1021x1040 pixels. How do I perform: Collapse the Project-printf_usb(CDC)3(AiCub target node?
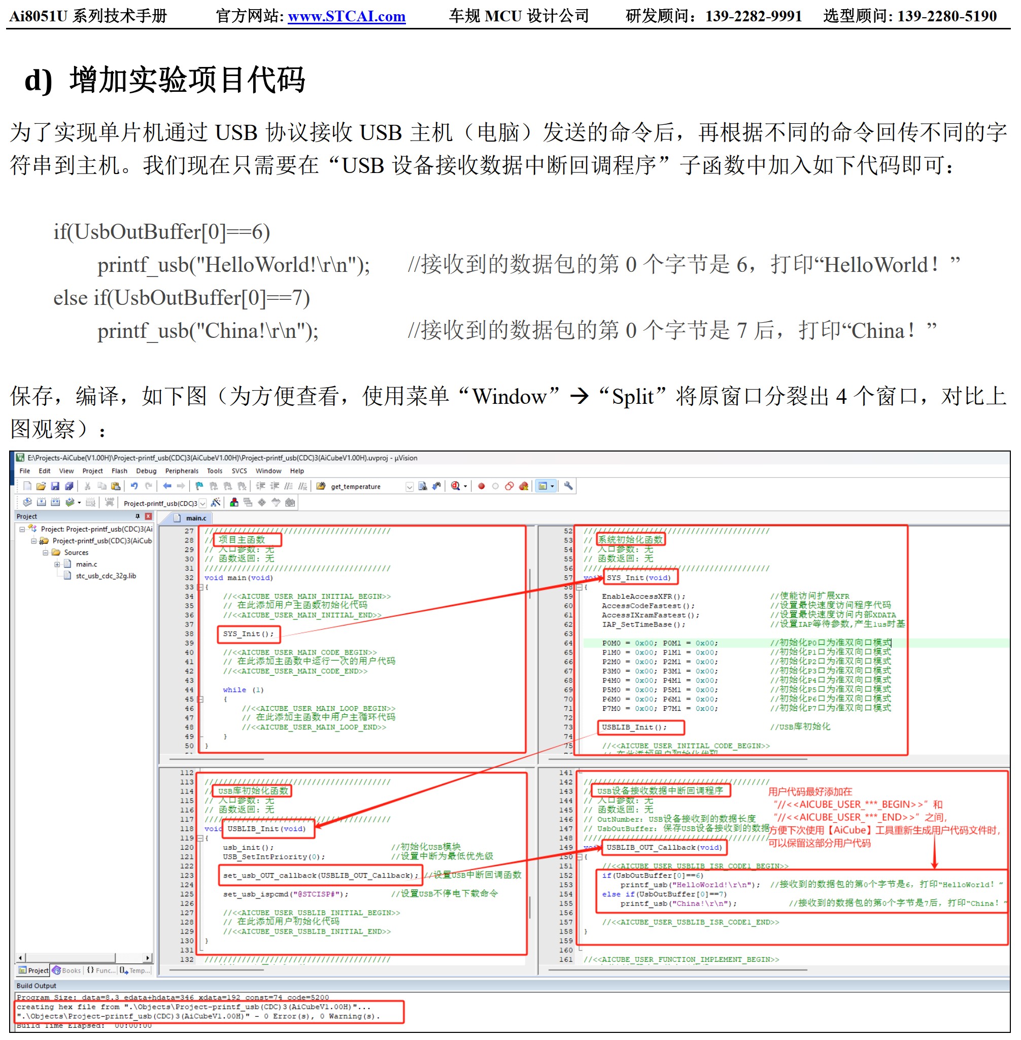tap(34, 541)
